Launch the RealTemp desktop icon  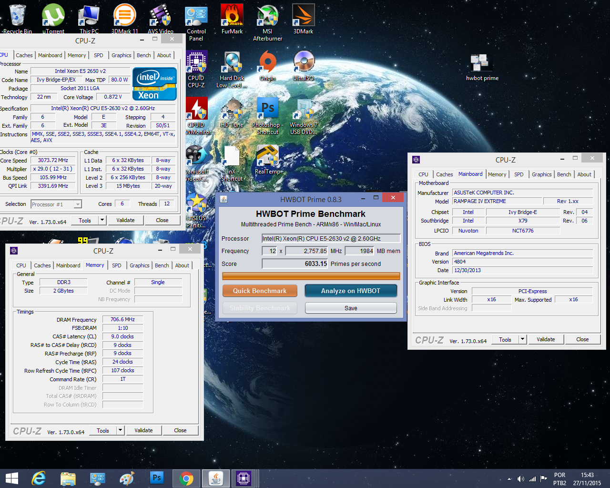pos(267,159)
